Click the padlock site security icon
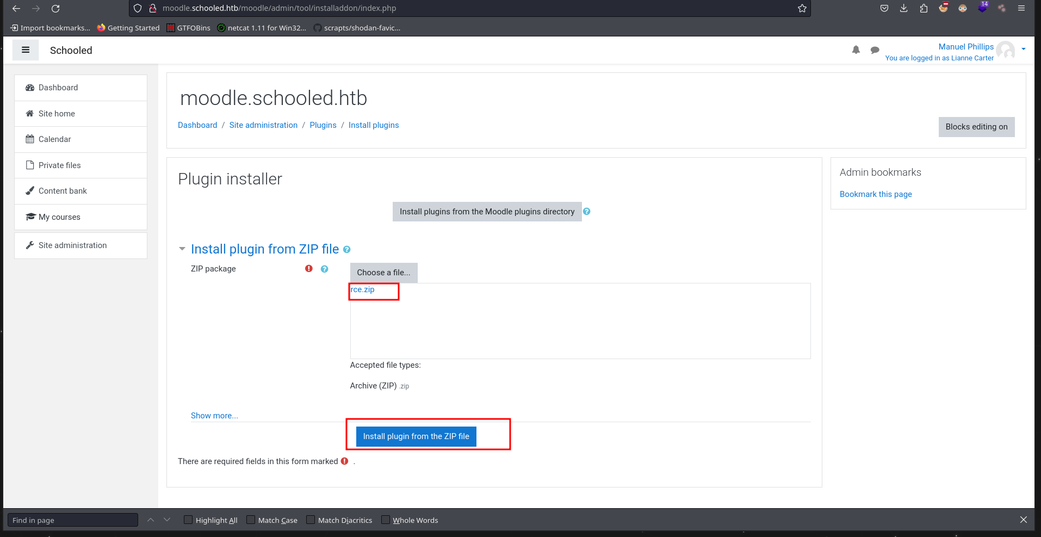The image size is (1041, 537). click(x=153, y=8)
